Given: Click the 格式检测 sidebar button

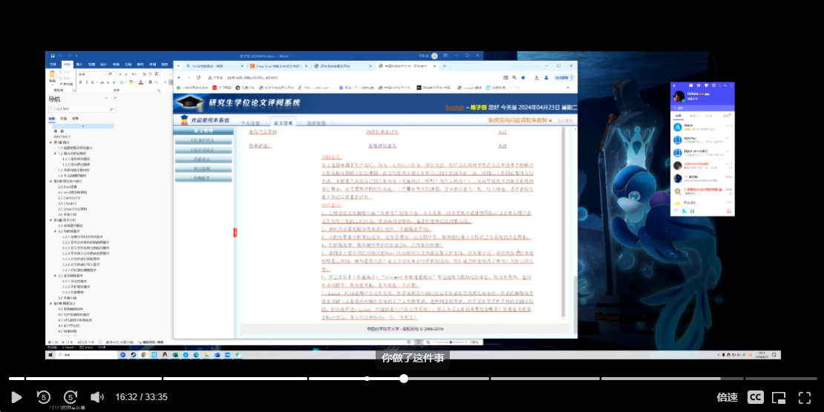Looking at the screenshot, I should coord(203,169).
